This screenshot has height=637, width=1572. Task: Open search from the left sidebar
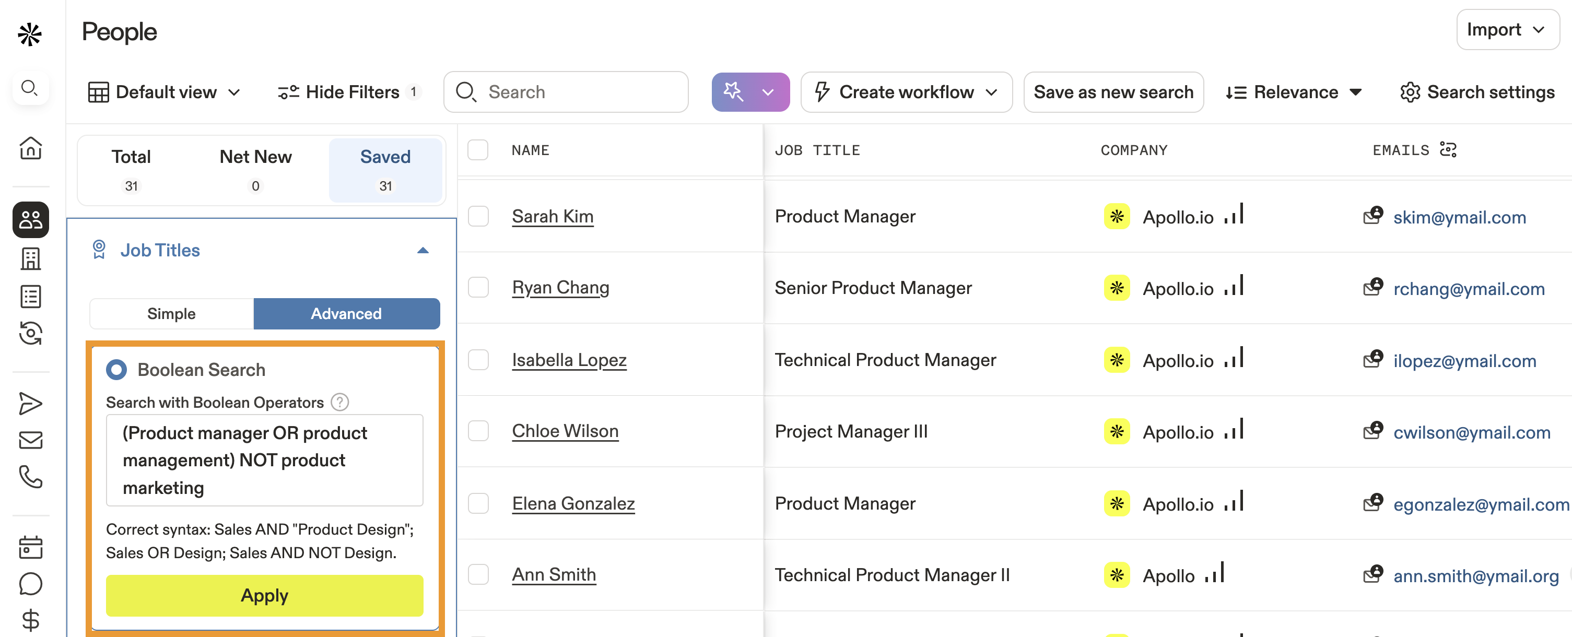click(30, 88)
